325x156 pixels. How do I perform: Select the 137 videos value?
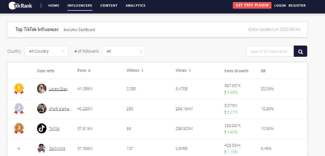pyautogui.click(x=130, y=148)
